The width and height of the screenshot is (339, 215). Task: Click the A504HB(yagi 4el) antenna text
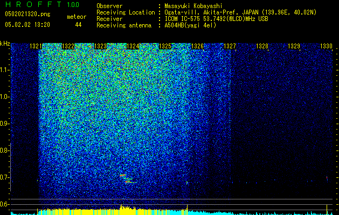tap(190, 25)
